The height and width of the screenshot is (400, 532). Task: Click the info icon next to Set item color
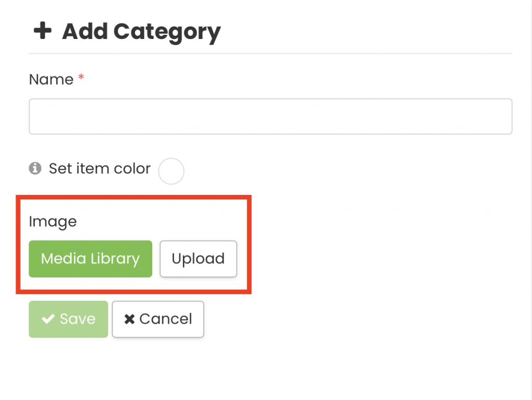point(35,168)
